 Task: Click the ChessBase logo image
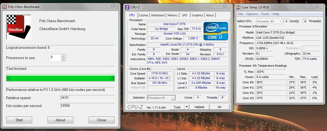coord(18,27)
